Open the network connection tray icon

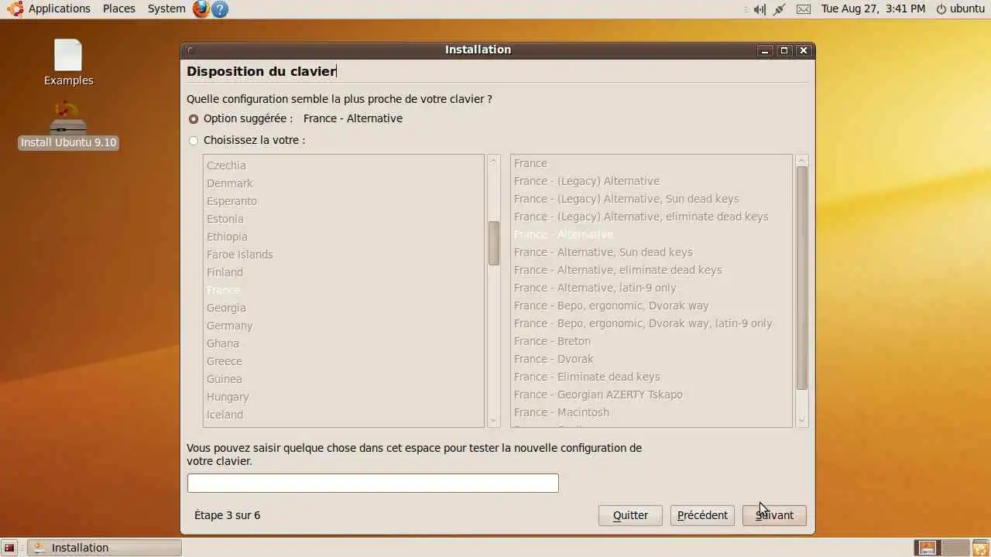pyautogui.click(x=780, y=9)
